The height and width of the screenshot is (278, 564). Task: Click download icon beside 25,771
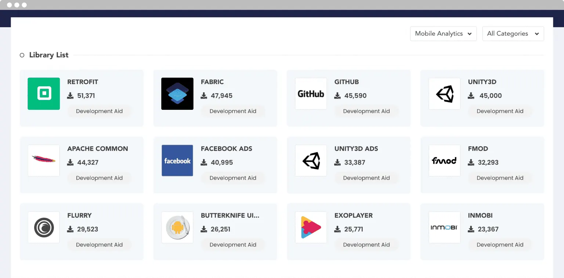click(x=338, y=230)
